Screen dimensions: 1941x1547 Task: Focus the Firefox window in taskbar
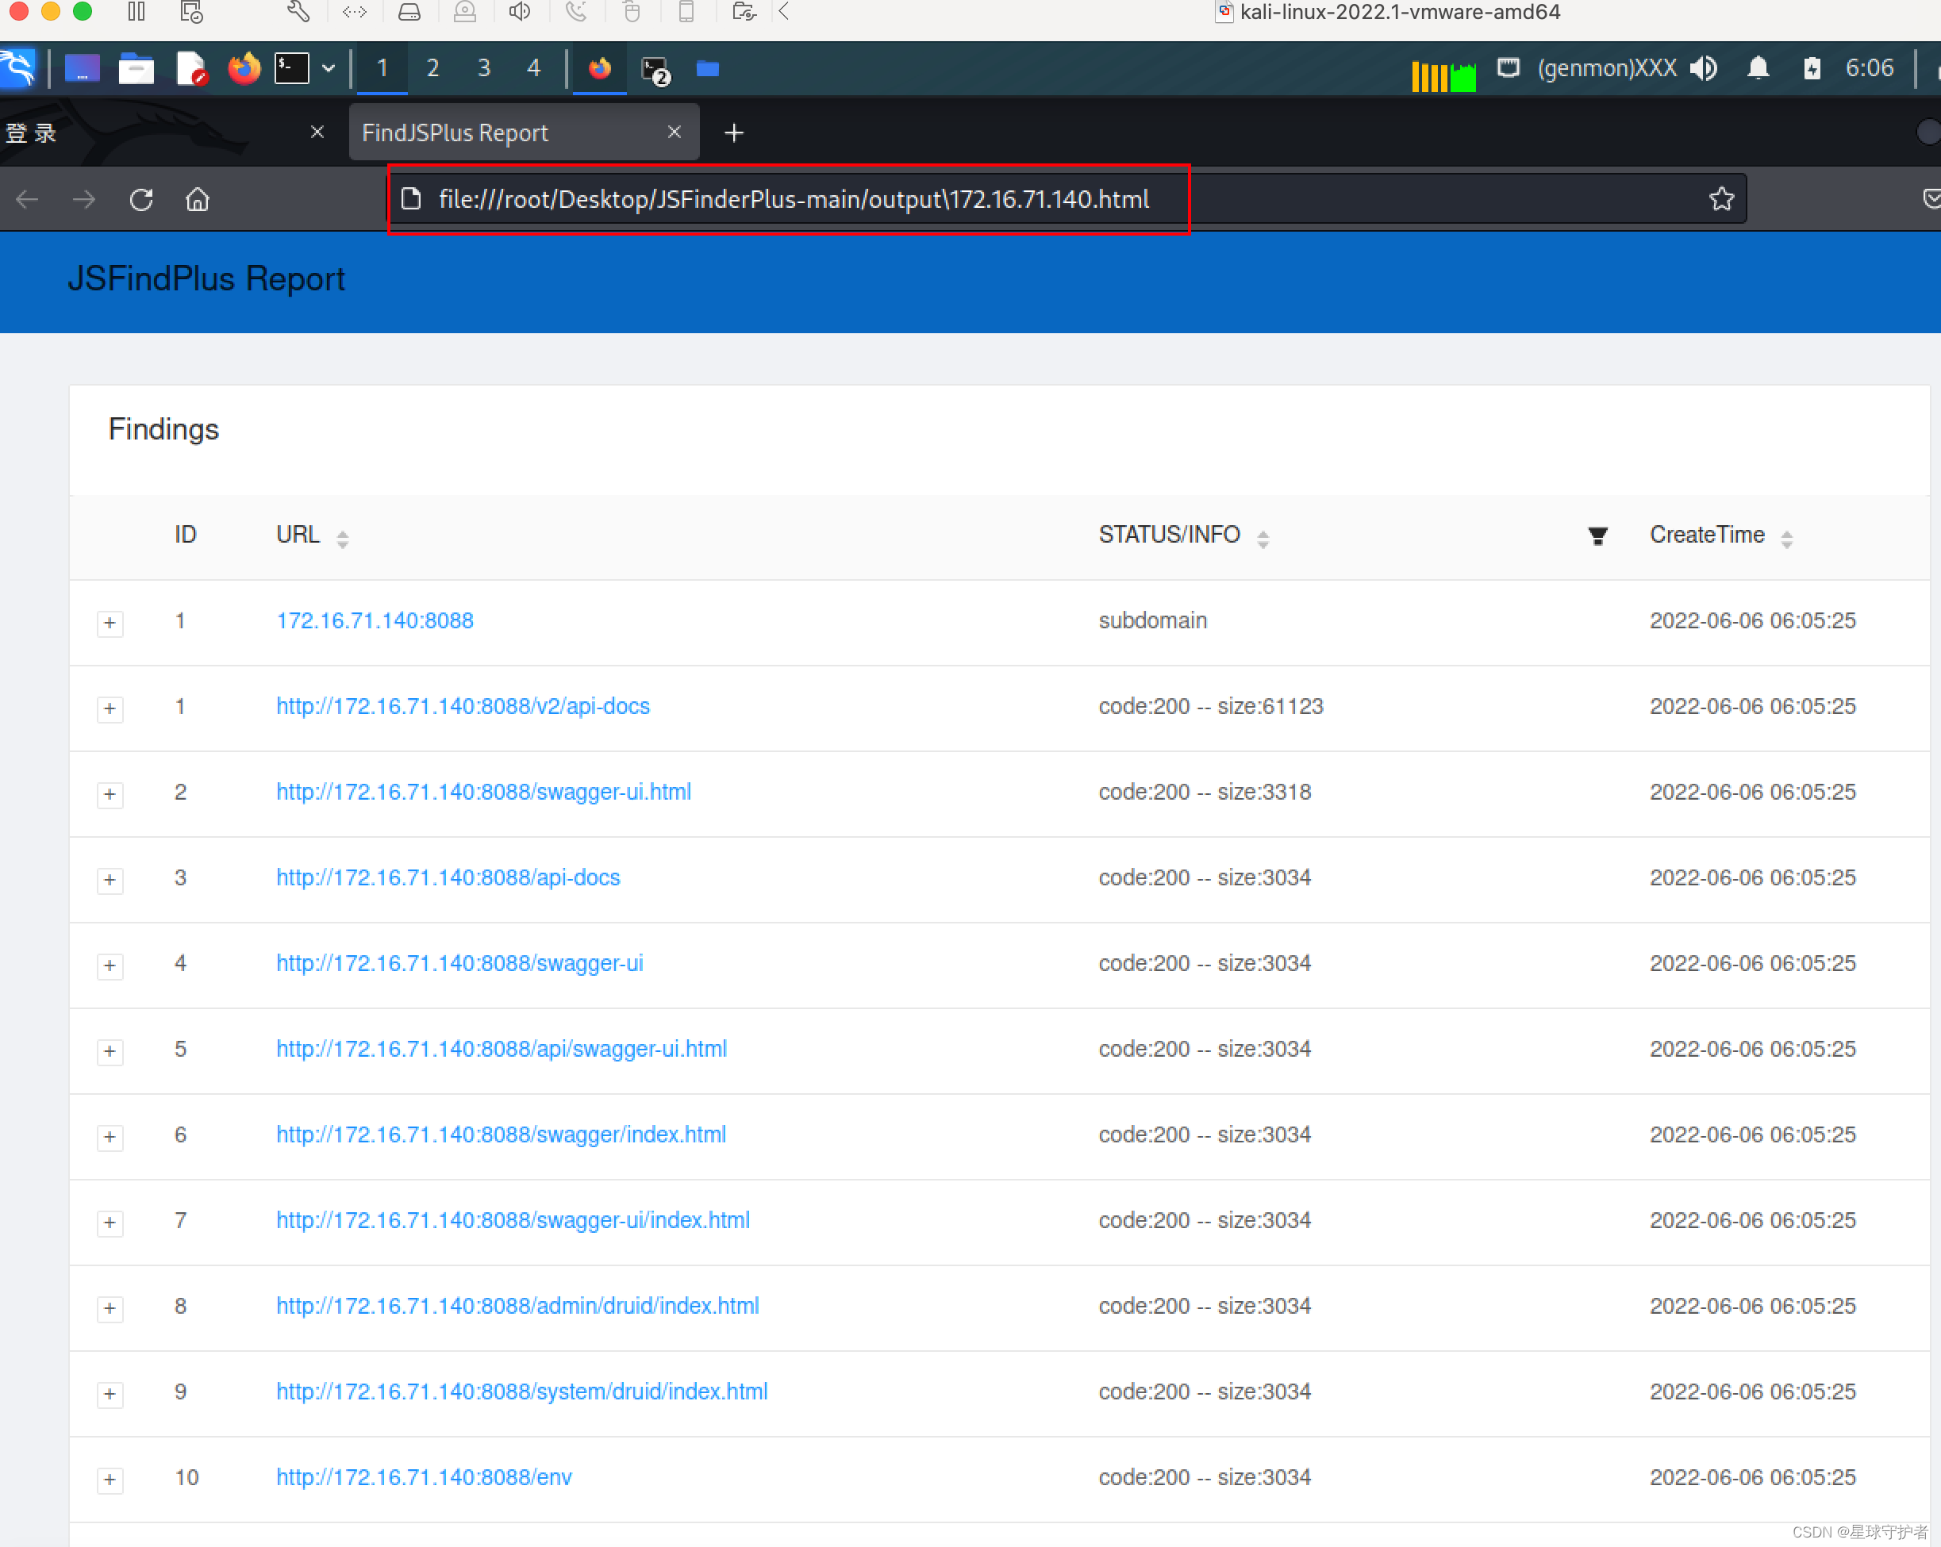pyautogui.click(x=600, y=68)
